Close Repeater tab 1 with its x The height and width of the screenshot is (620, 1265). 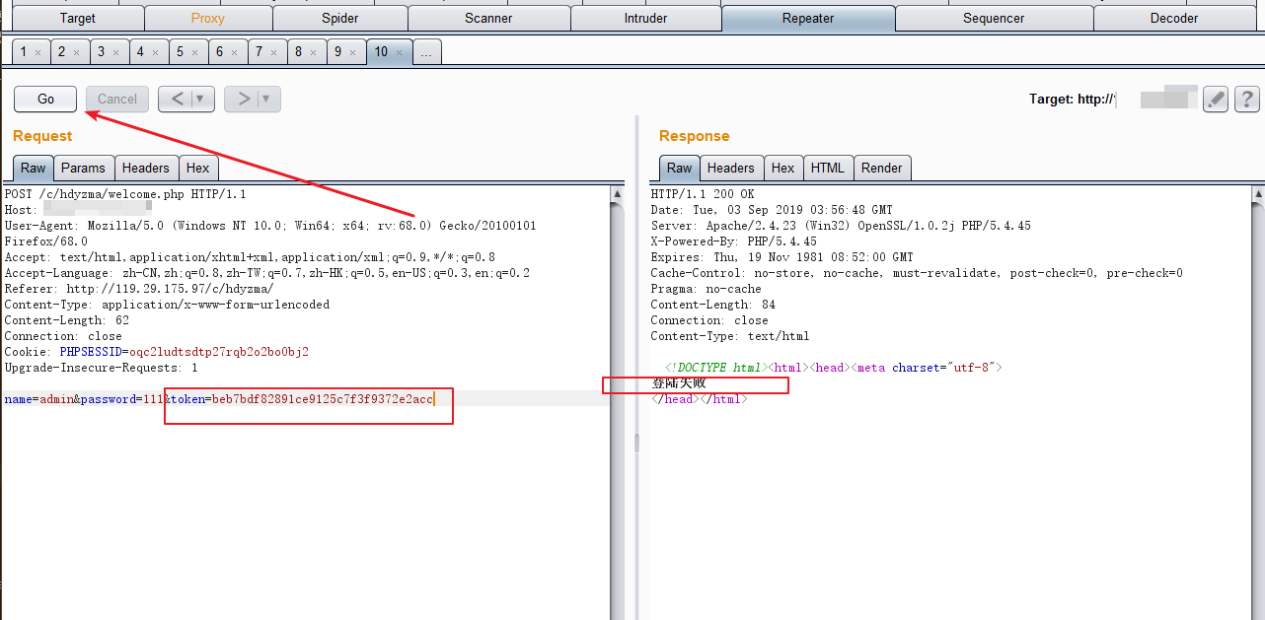[37, 52]
